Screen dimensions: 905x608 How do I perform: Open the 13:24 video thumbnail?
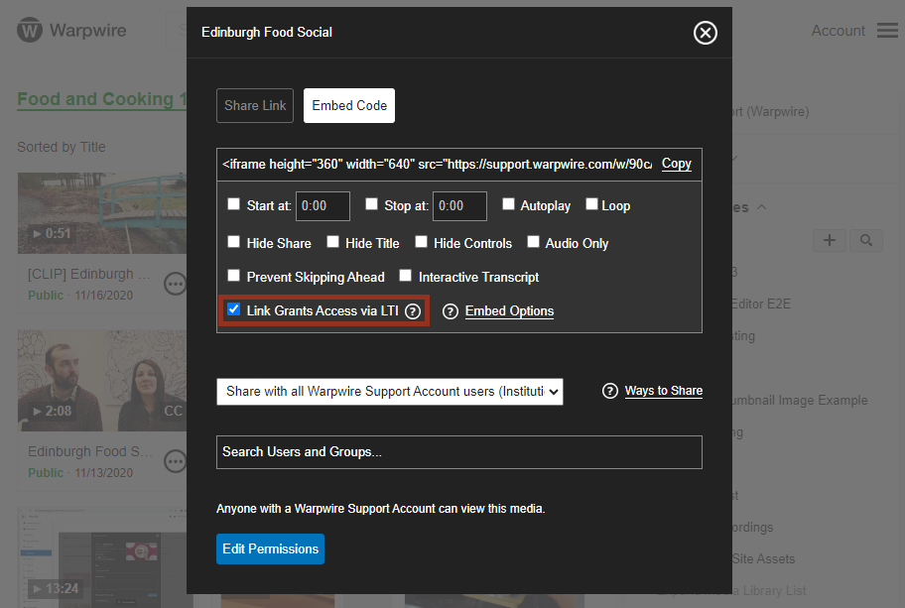pyautogui.click(x=102, y=557)
